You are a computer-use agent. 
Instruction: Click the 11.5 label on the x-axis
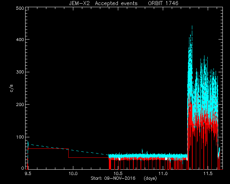pyautogui.click(x=208, y=174)
